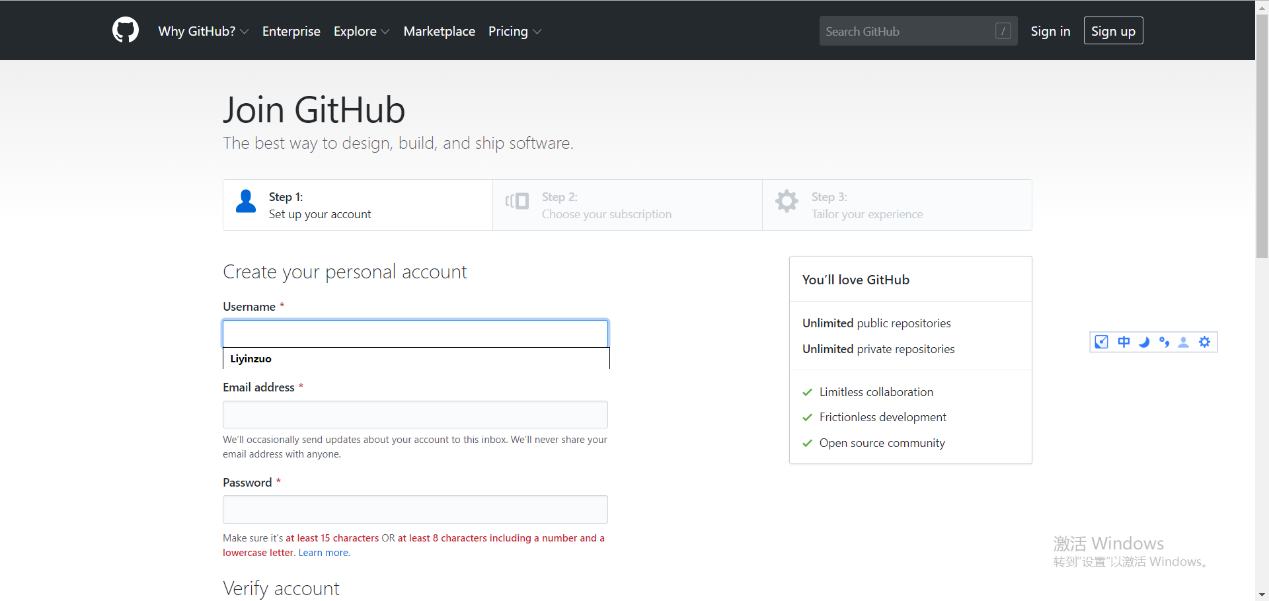
Task: Expand the Why GitHub? menu
Action: point(204,31)
